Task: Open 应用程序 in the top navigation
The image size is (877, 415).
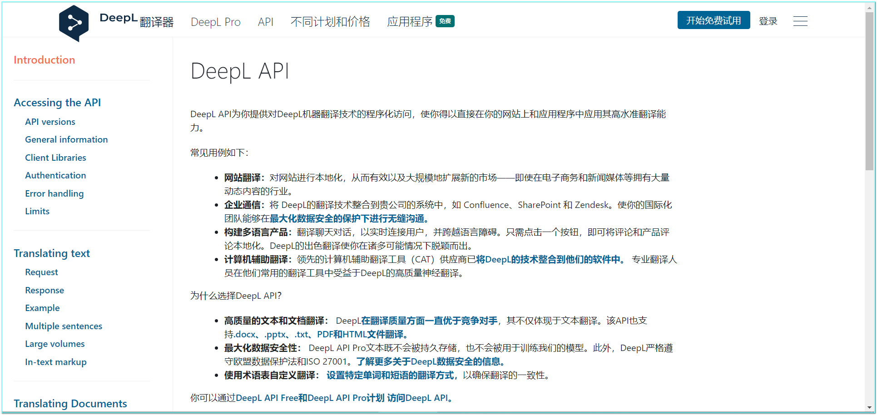Action: pyautogui.click(x=410, y=21)
